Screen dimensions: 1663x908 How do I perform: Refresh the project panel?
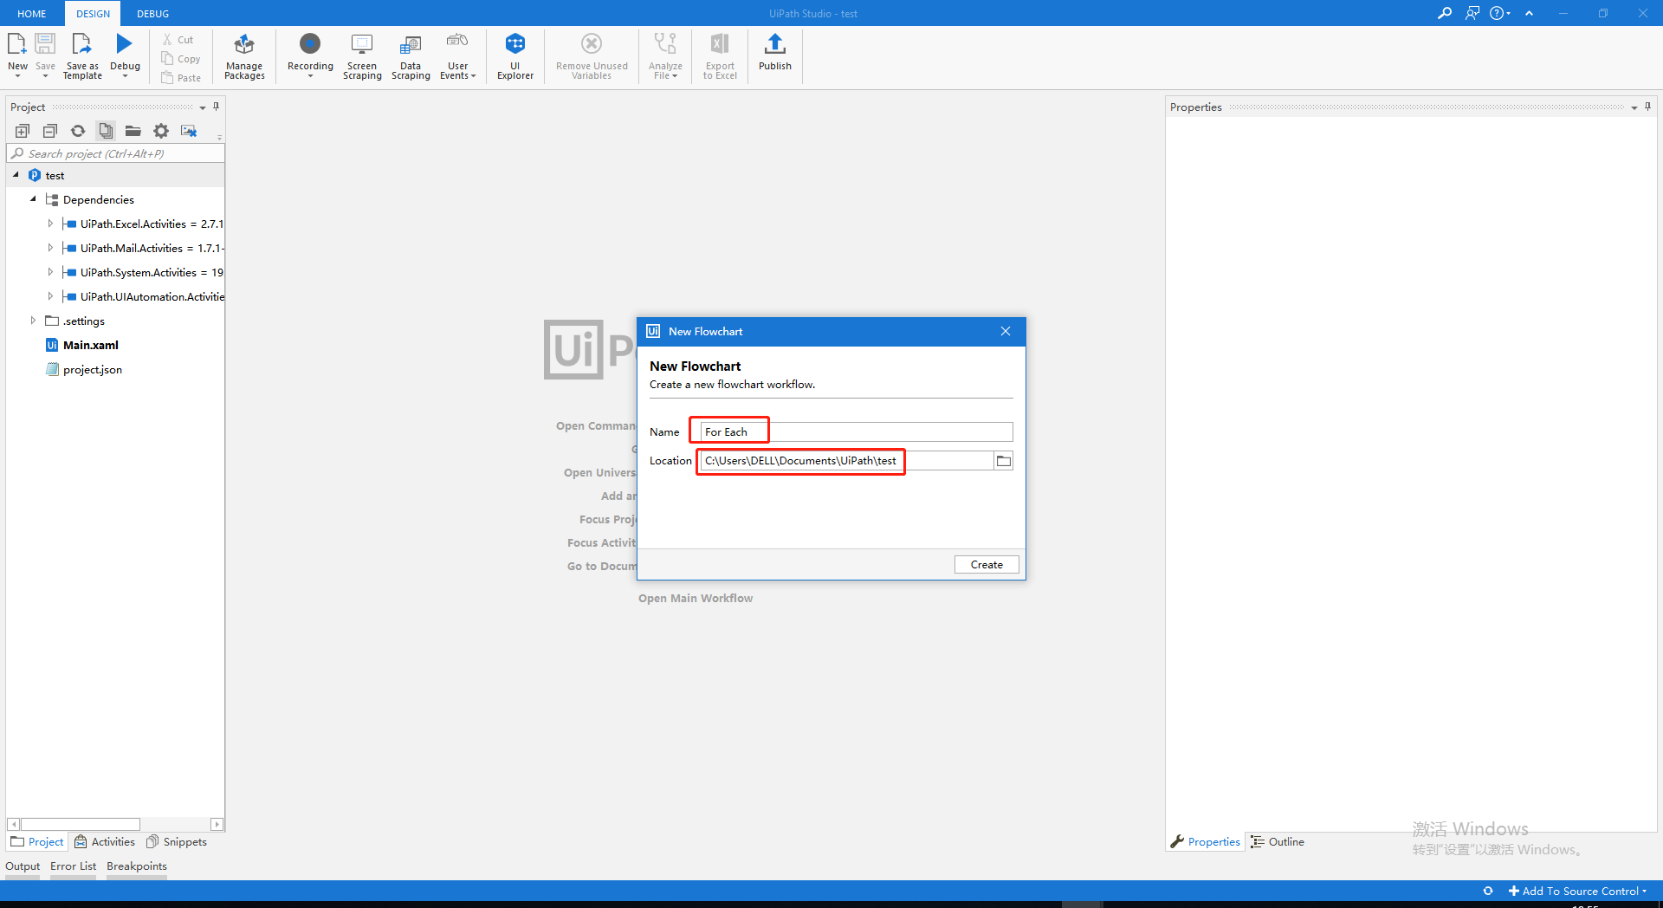click(77, 131)
